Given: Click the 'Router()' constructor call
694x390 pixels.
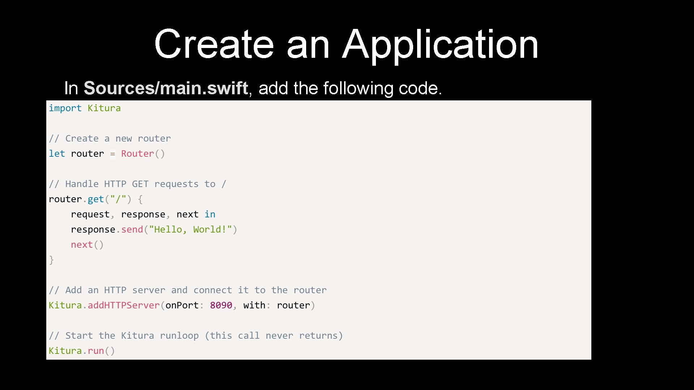Looking at the screenshot, I should click(x=143, y=153).
